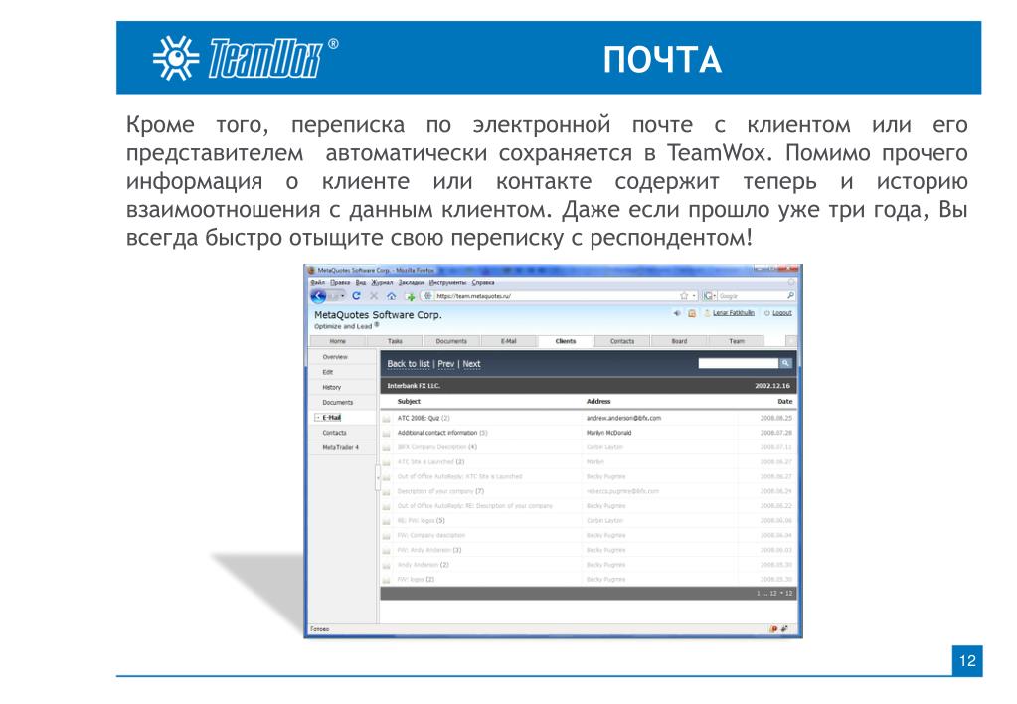Open Contacts in the sidebar
Viewport: 1017px width, 704px height.
[x=335, y=433]
